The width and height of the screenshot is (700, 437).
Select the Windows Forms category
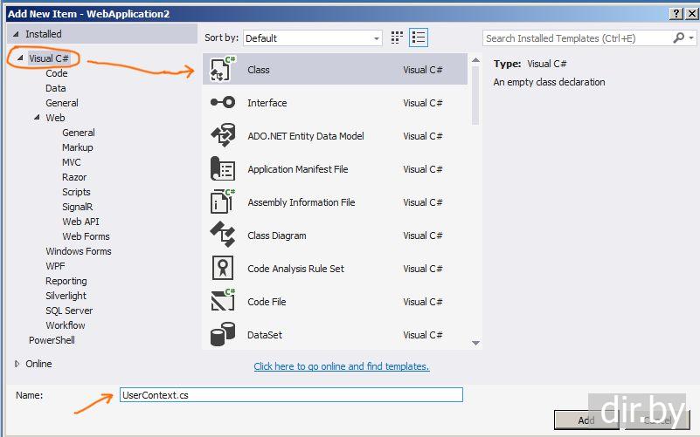(x=78, y=251)
